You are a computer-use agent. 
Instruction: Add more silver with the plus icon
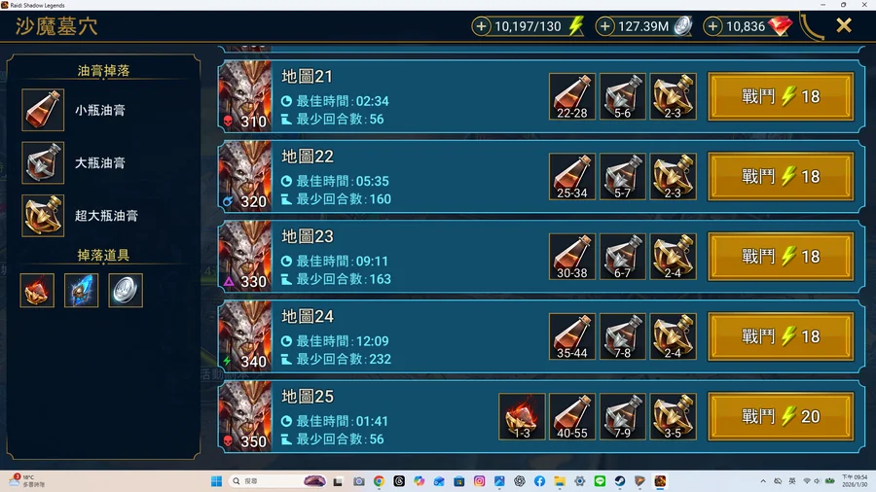pyautogui.click(x=604, y=26)
